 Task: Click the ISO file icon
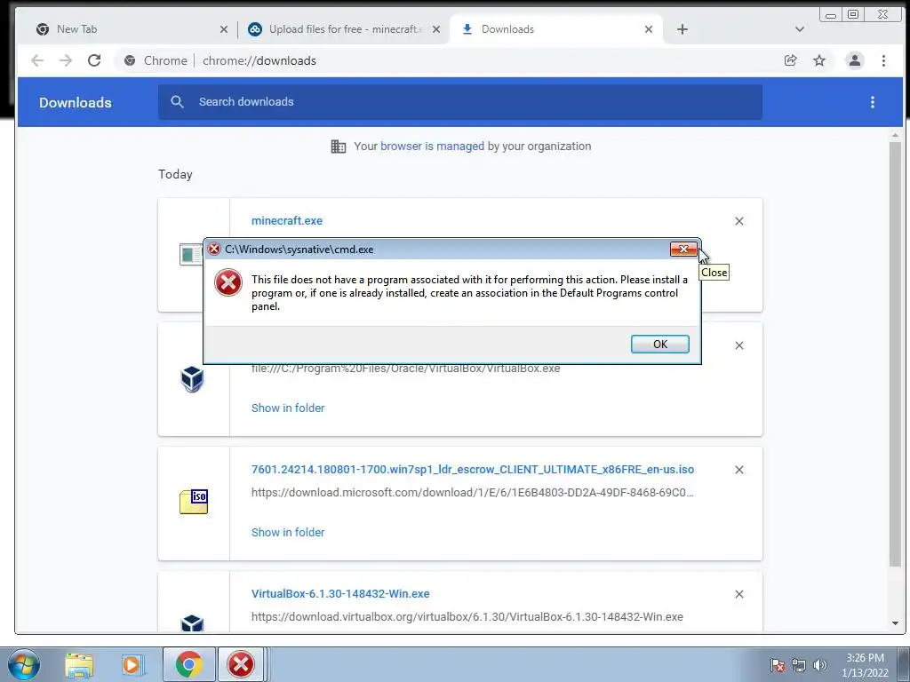coord(194,502)
